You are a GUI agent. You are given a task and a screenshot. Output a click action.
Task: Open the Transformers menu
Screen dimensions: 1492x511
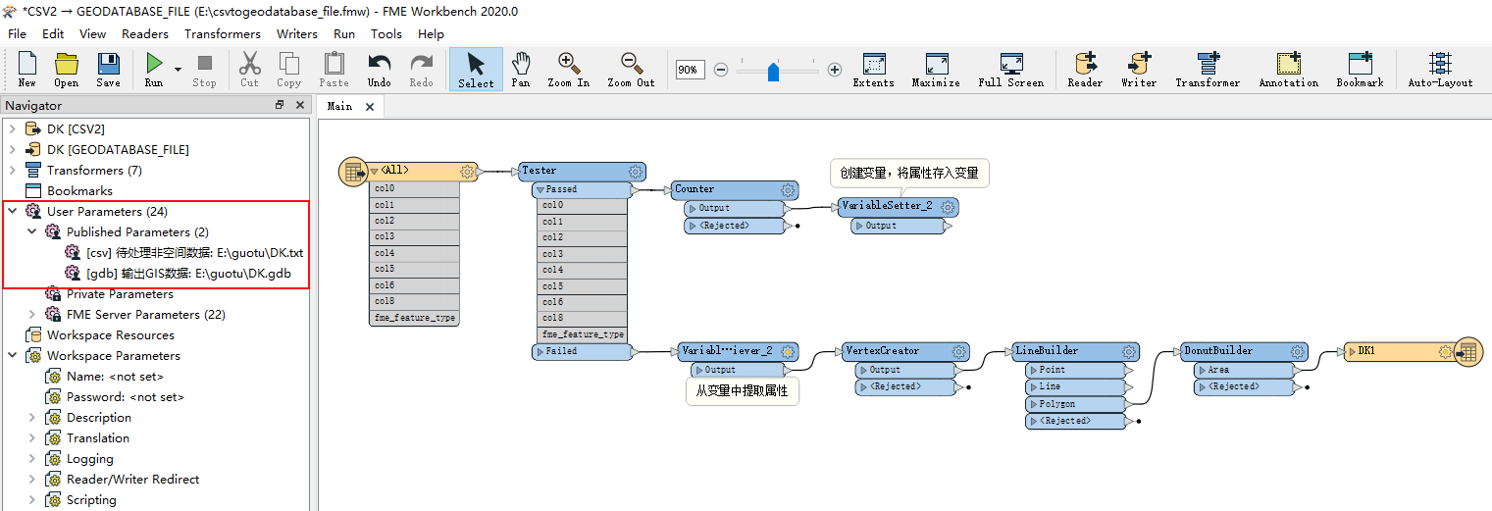click(x=223, y=33)
